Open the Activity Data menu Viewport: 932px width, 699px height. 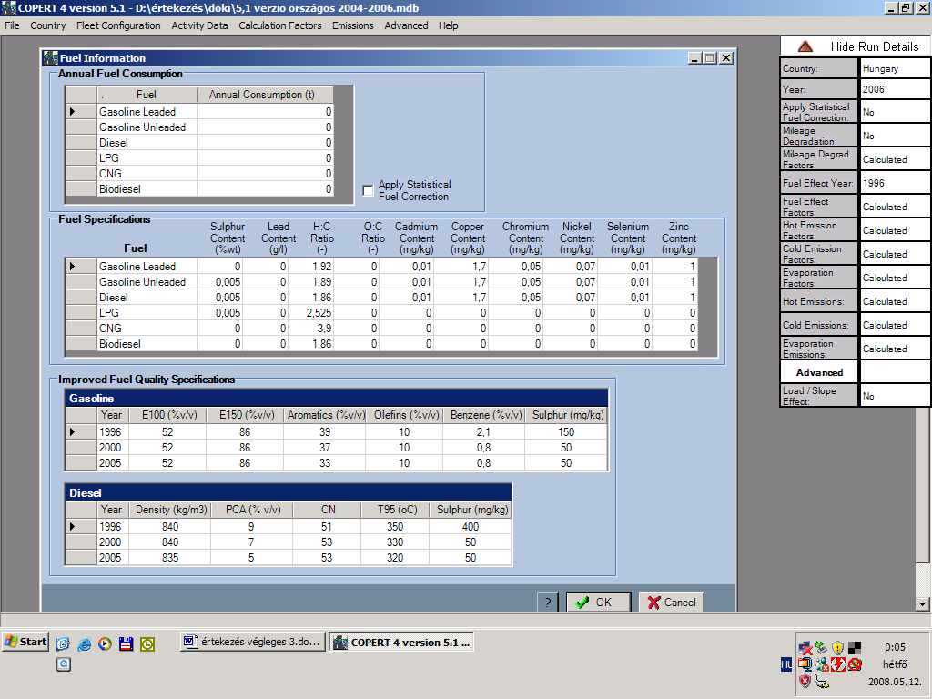click(199, 25)
